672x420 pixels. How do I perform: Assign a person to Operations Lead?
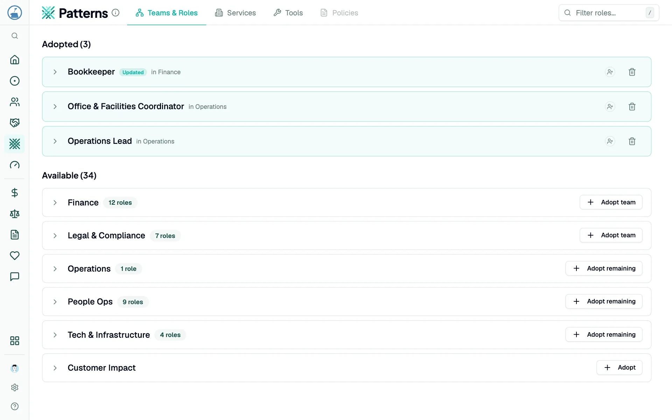(610, 141)
